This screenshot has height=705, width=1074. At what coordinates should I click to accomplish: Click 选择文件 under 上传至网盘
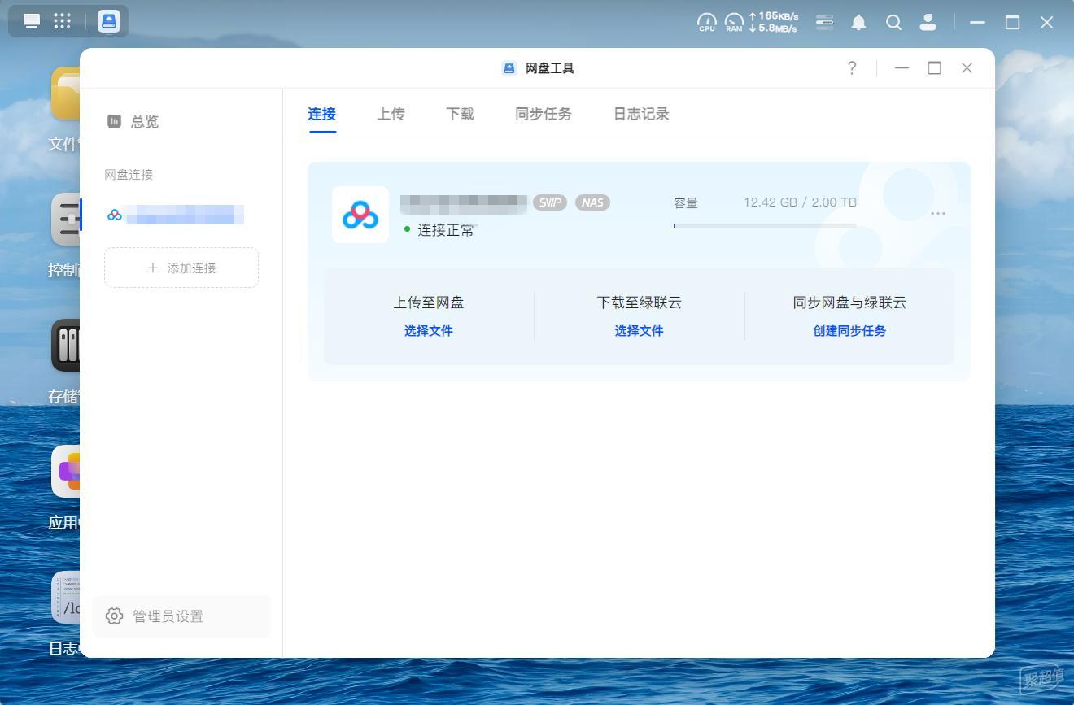pos(429,331)
